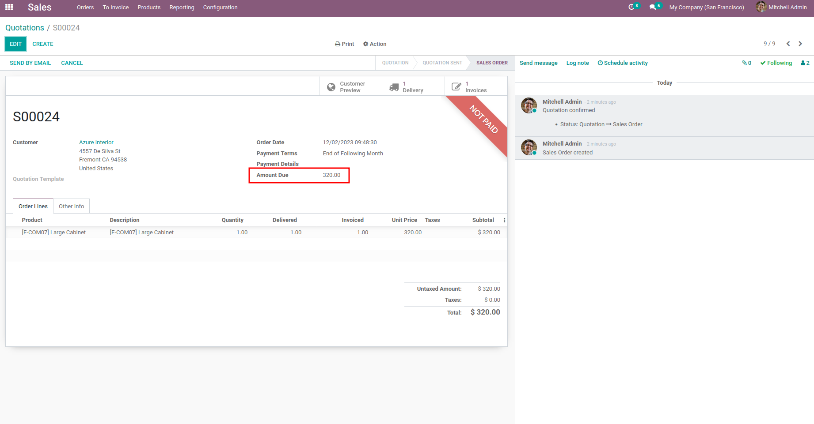
Task: Click QUOTATION SENT status stage
Action: (442, 63)
